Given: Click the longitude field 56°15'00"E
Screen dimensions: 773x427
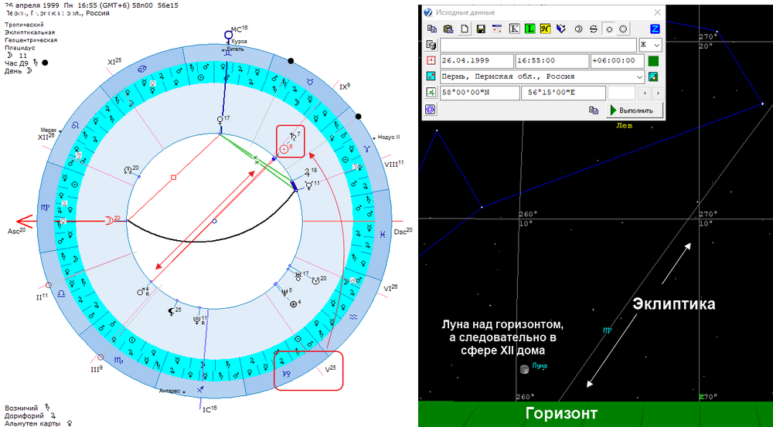Looking at the screenshot, I should pyautogui.click(x=563, y=93).
